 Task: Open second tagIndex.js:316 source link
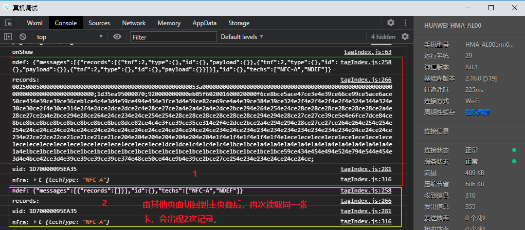(366, 222)
